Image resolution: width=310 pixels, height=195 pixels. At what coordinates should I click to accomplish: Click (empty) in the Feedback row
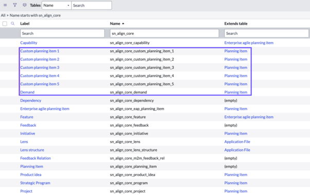click(x=231, y=125)
